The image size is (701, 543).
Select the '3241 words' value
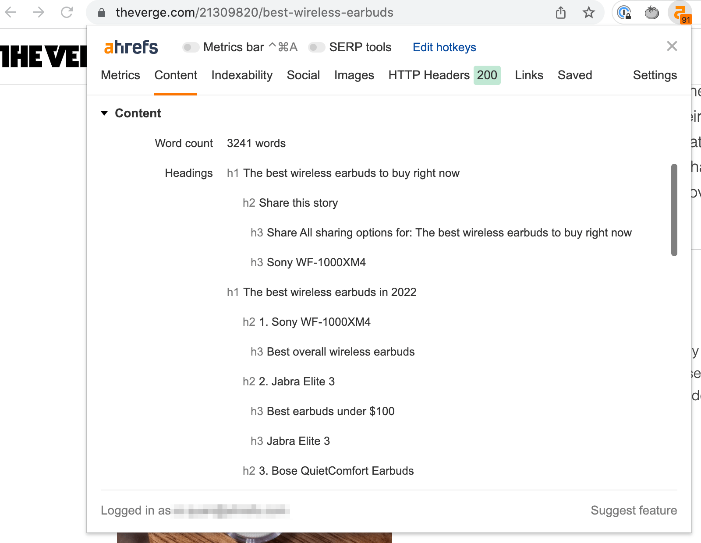[256, 144]
